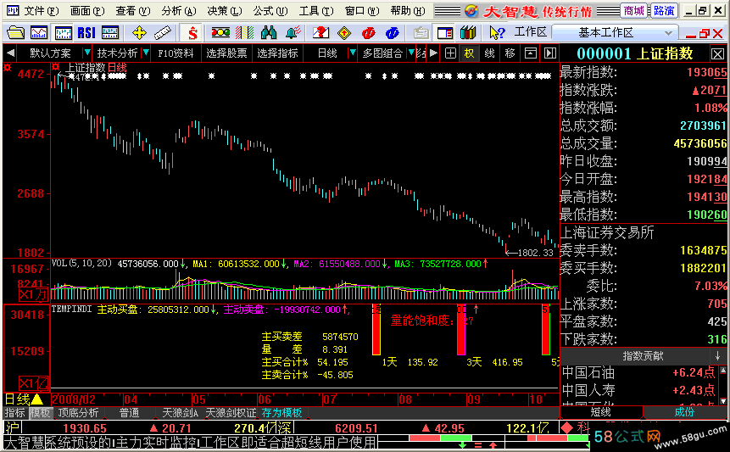Open the 帮助(H) menu
Viewport: 730px width, 452px height.
pos(408,11)
